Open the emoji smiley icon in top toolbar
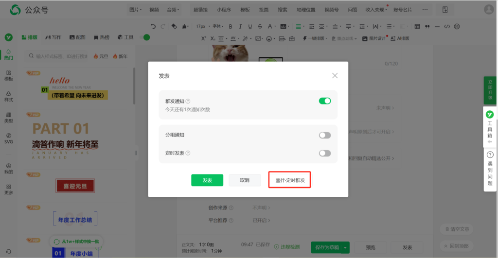 pos(457,27)
